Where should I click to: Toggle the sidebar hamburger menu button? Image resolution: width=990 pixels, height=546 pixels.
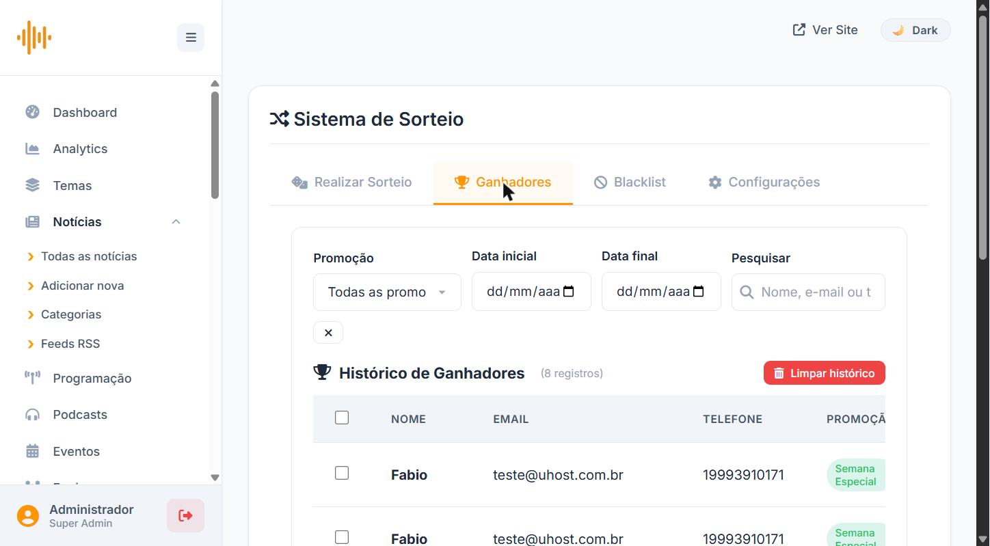191,38
